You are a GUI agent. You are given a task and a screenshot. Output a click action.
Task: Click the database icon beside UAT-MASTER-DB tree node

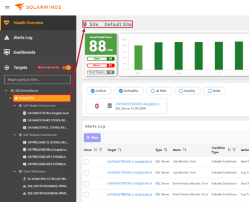click(x=24, y=113)
